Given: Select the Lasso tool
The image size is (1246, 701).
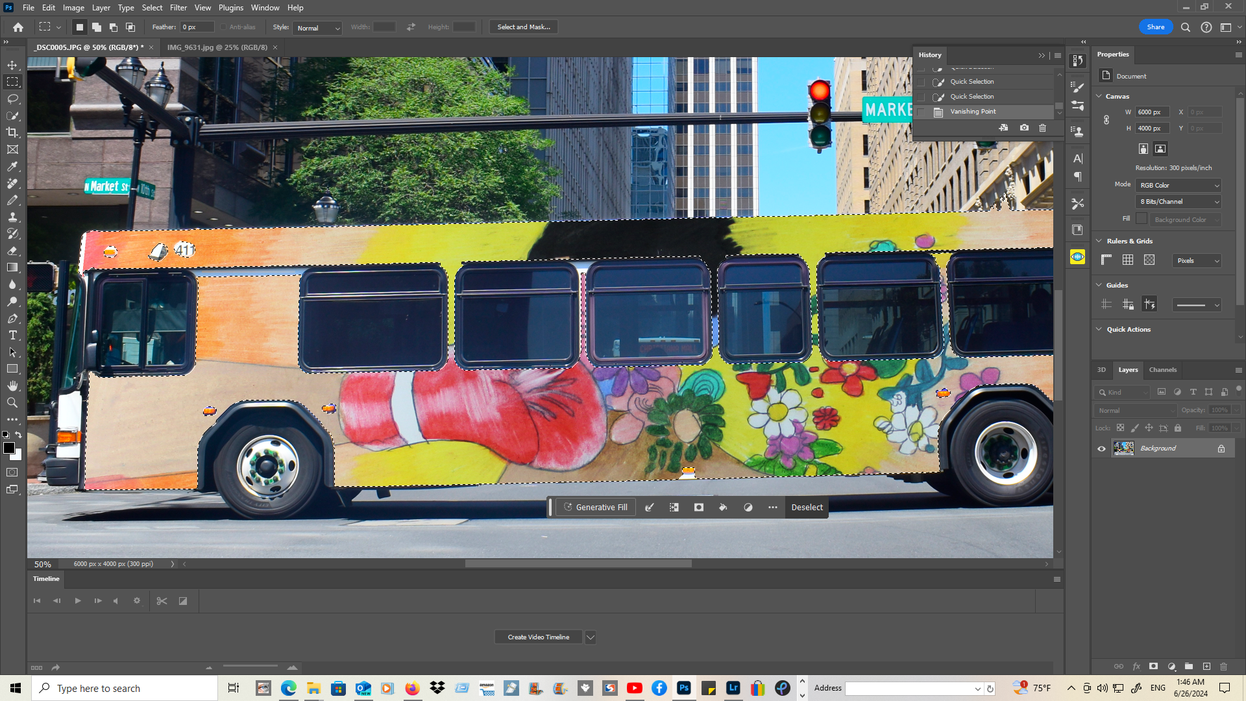Looking at the screenshot, I should point(12,99).
